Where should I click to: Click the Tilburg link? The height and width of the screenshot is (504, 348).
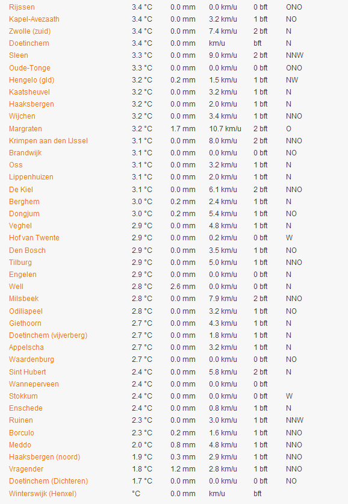click(20, 263)
